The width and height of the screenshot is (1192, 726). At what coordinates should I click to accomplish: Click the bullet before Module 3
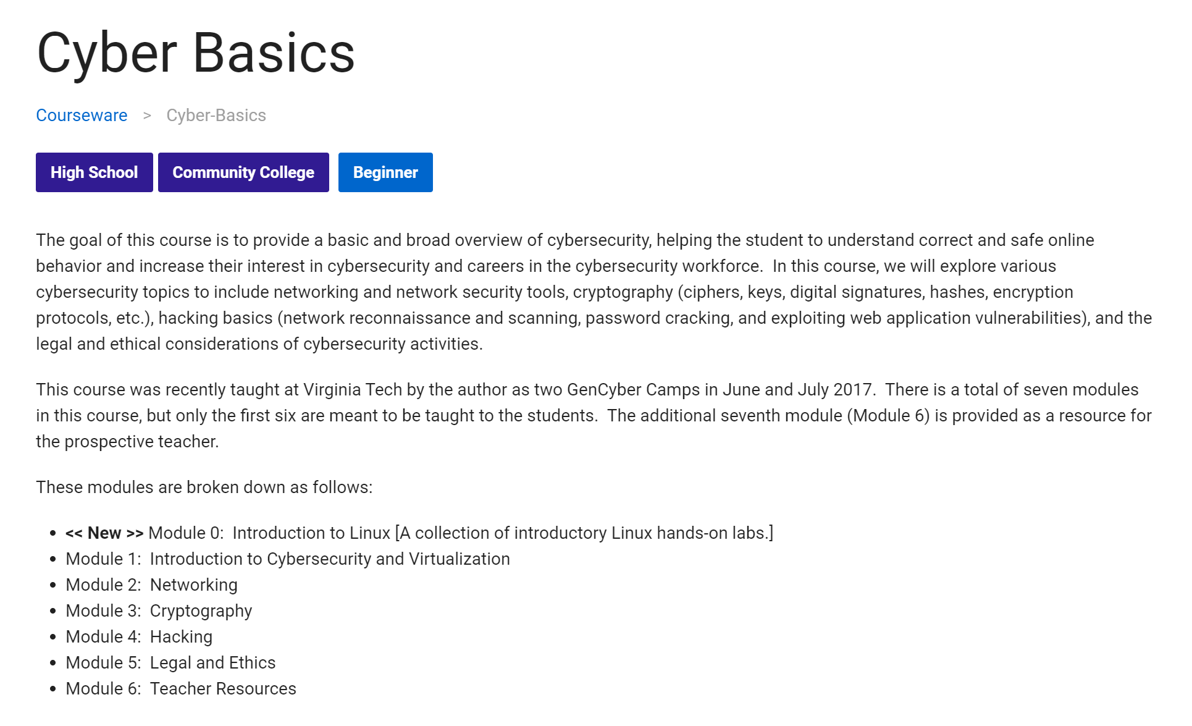(x=53, y=611)
